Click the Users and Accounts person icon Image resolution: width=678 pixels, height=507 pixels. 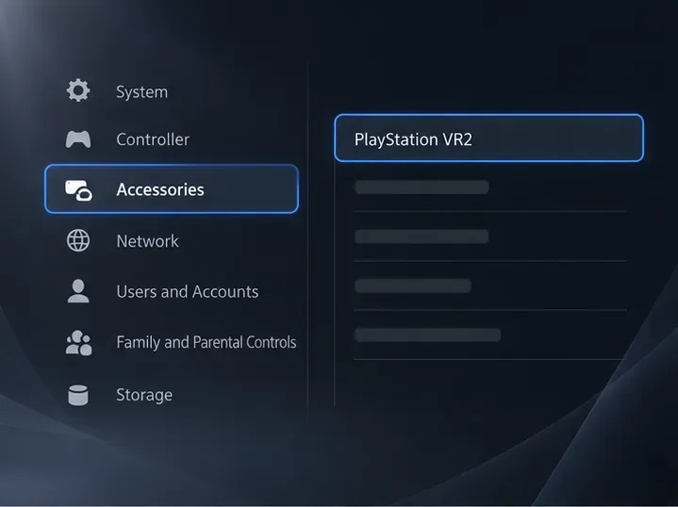[x=78, y=291]
